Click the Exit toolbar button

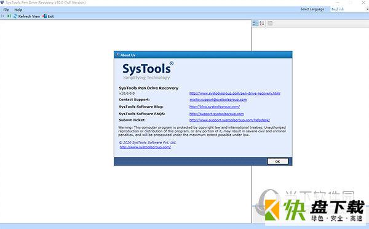[48, 16]
